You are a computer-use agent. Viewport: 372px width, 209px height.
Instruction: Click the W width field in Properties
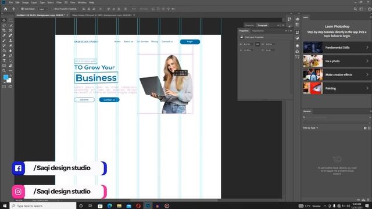pyautogui.click(x=248, y=44)
